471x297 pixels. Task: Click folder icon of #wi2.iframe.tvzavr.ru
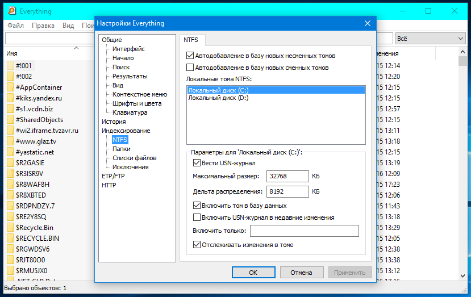click(10, 131)
